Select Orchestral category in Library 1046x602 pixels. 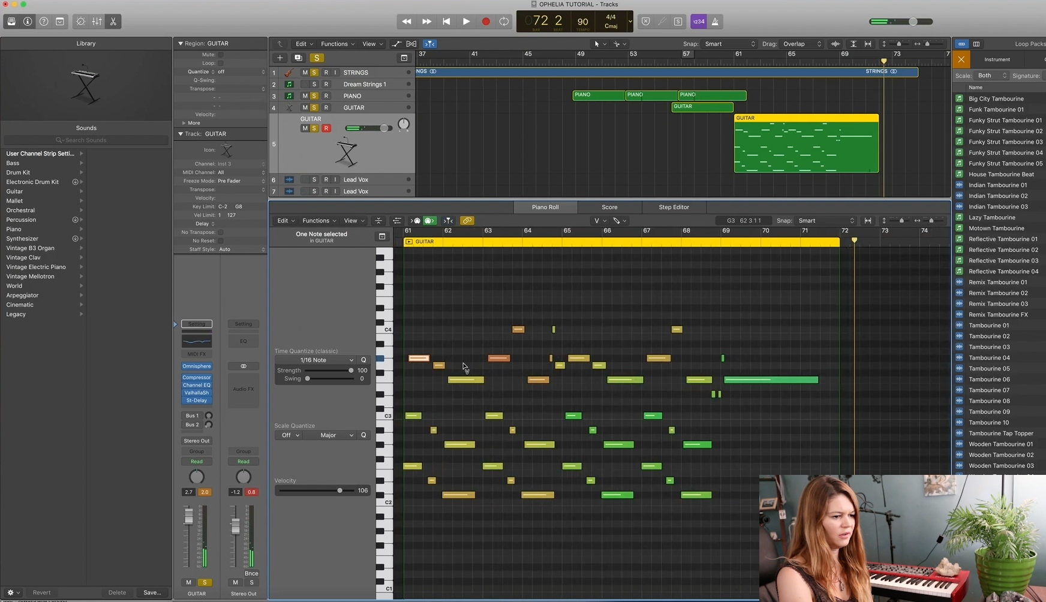click(x=44, y=210)
